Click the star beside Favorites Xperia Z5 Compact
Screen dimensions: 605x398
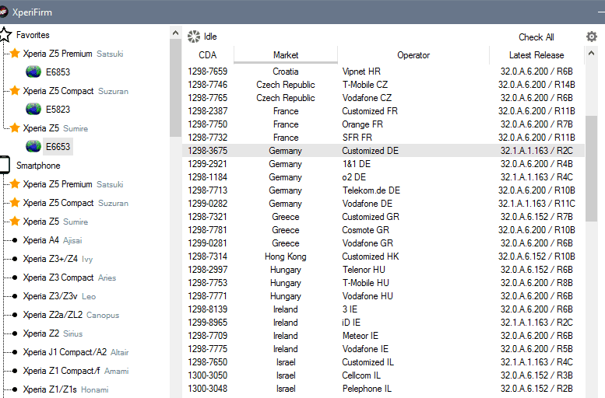coord(15,90)
